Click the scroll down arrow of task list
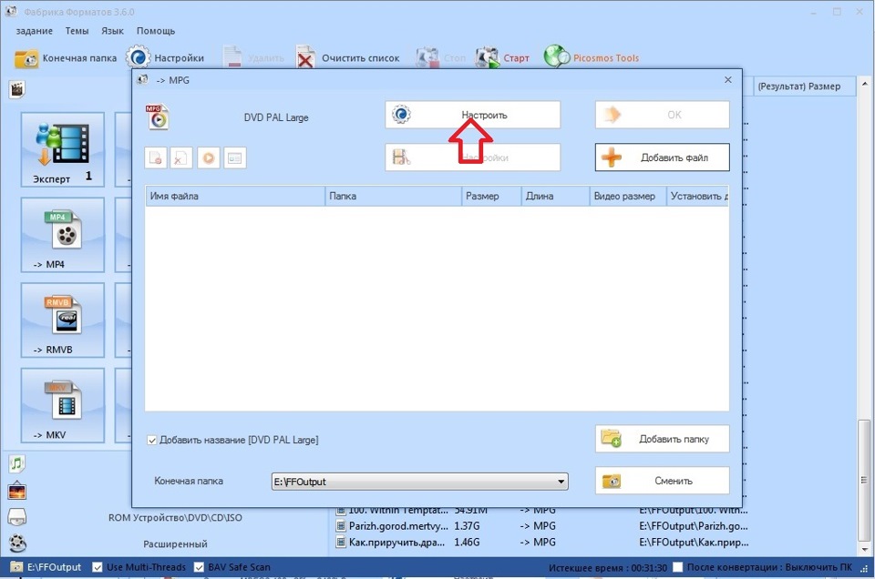 (x=864, y=549)
